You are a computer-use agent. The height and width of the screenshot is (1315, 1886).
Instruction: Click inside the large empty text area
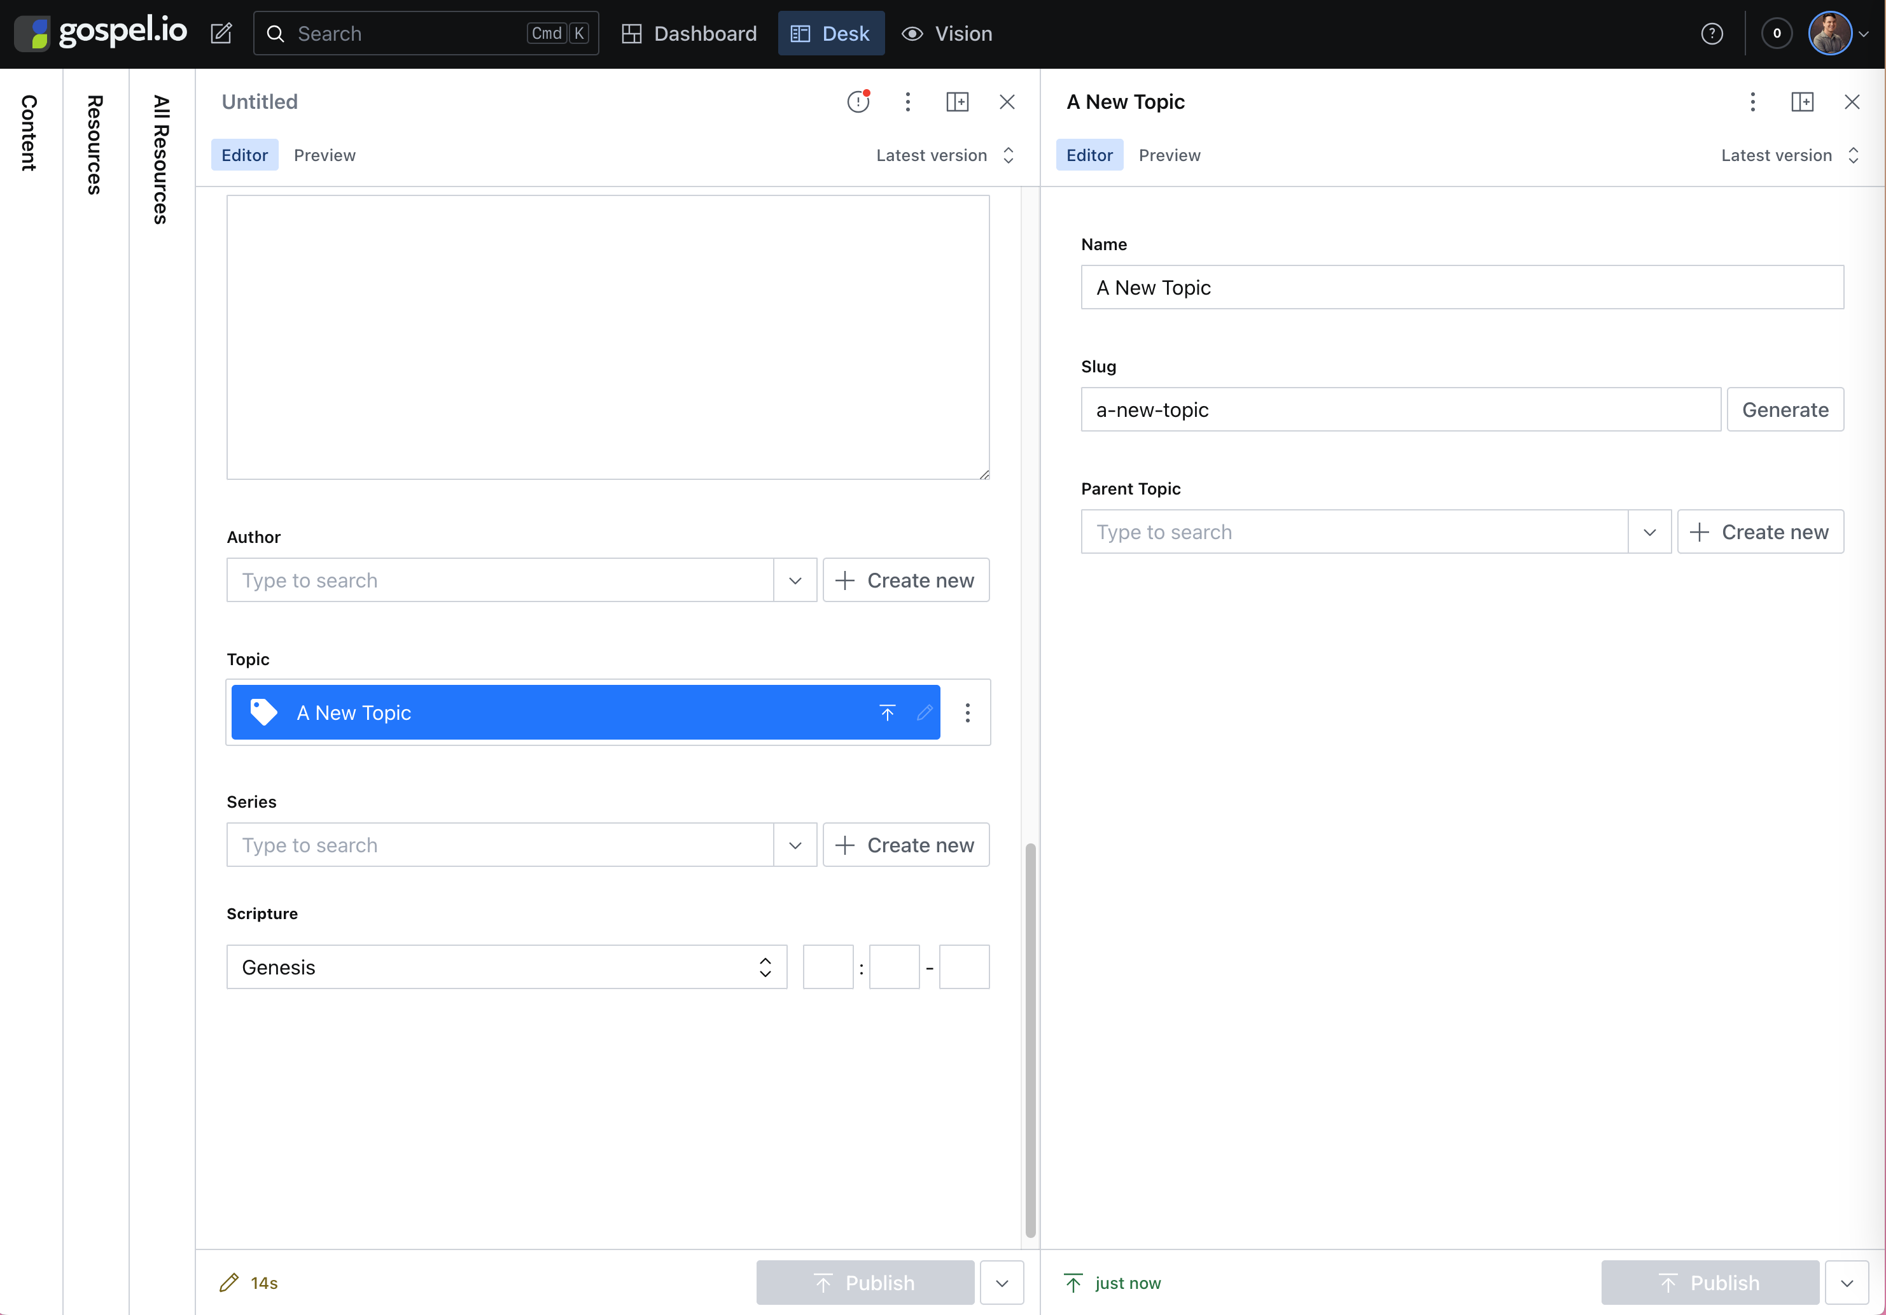tap(608, 337)
